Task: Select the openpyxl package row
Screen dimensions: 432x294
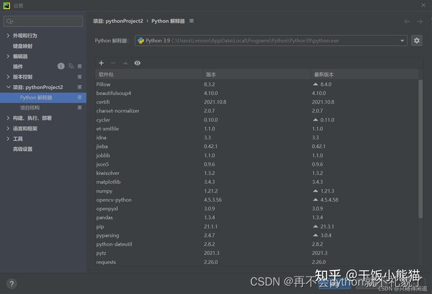Action: (x=257, y=209)
